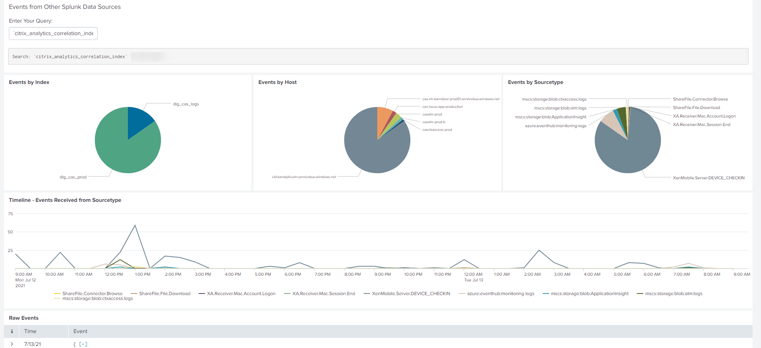The height and width of the screenshot is (348, 761).
Task: Sort raw events by Time column
Action: (x=30, y=331)
